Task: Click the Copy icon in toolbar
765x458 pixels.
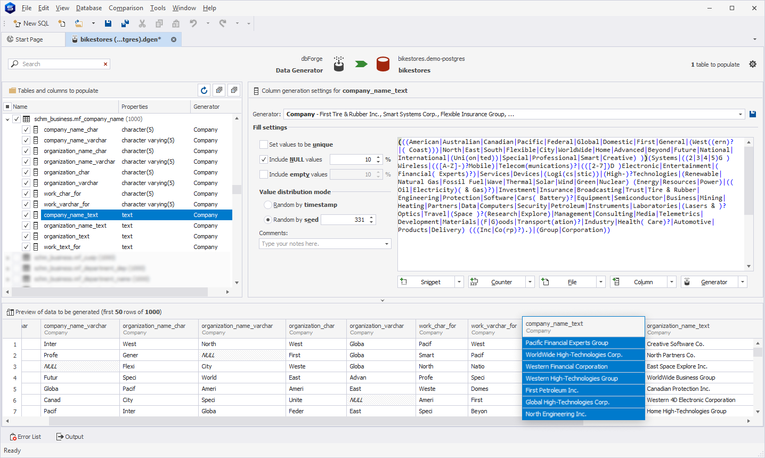Action: click(159, 23)
